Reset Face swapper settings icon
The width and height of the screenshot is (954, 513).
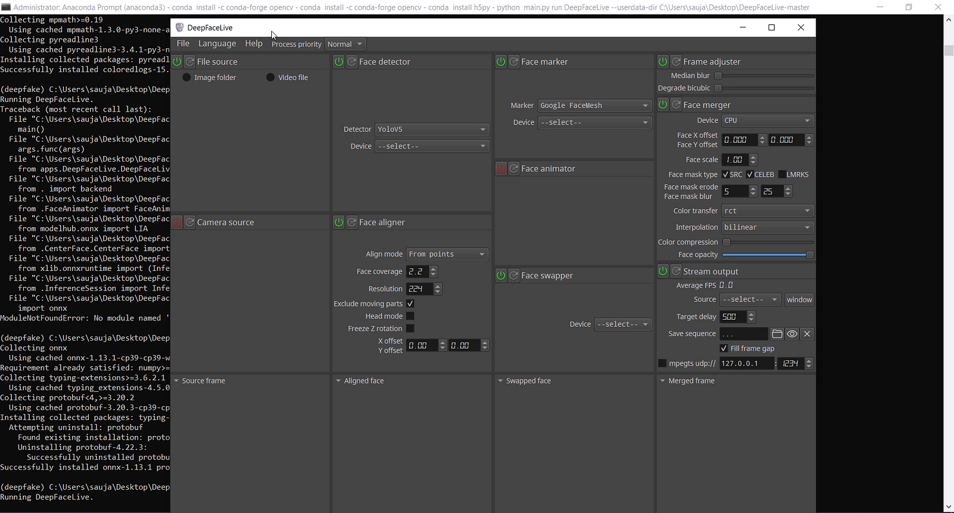click(x=514, y=275)
